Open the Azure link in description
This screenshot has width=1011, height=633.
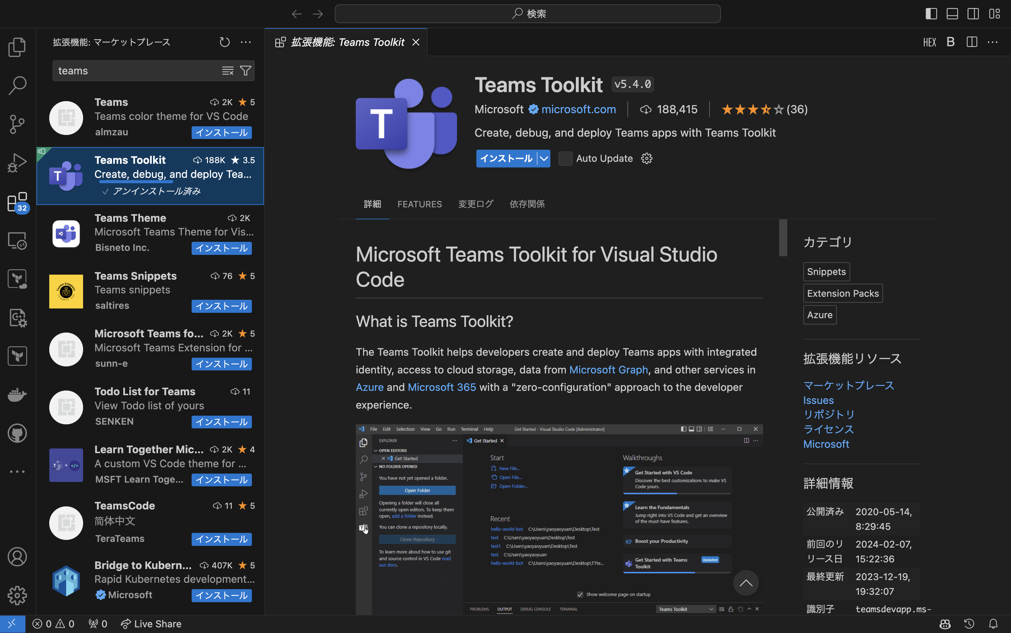pyautogui.click(x=369, y=387)
